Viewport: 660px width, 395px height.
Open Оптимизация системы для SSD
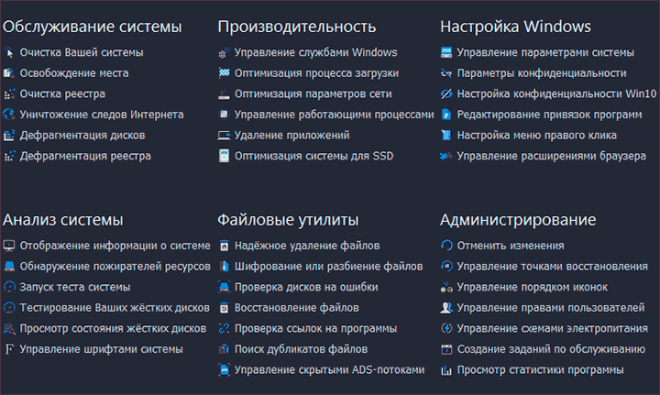click(x=314, y=156)
